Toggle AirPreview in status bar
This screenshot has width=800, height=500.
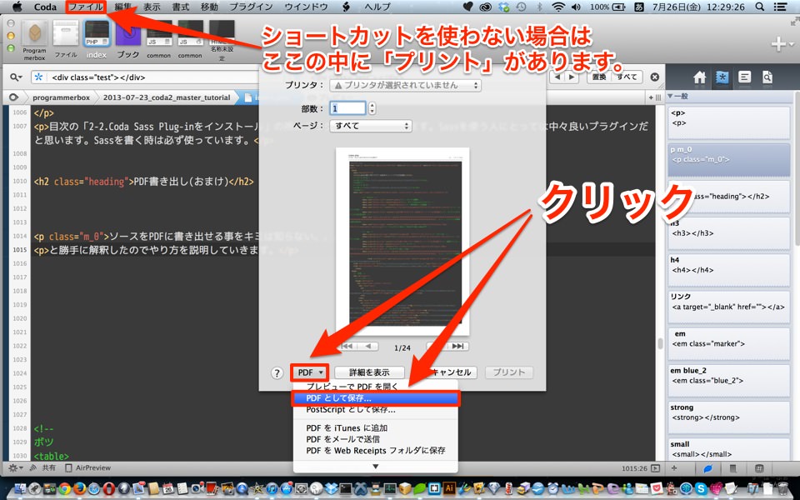click(x=88, y=467)
